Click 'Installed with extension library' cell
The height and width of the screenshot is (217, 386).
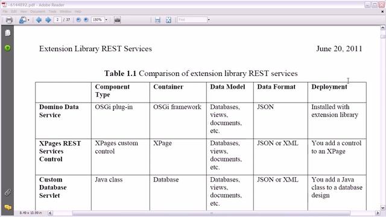click(335, 111)
